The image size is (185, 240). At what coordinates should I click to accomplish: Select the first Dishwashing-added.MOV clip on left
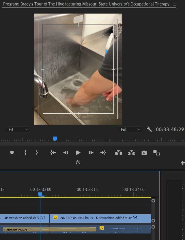click(25, 218)
